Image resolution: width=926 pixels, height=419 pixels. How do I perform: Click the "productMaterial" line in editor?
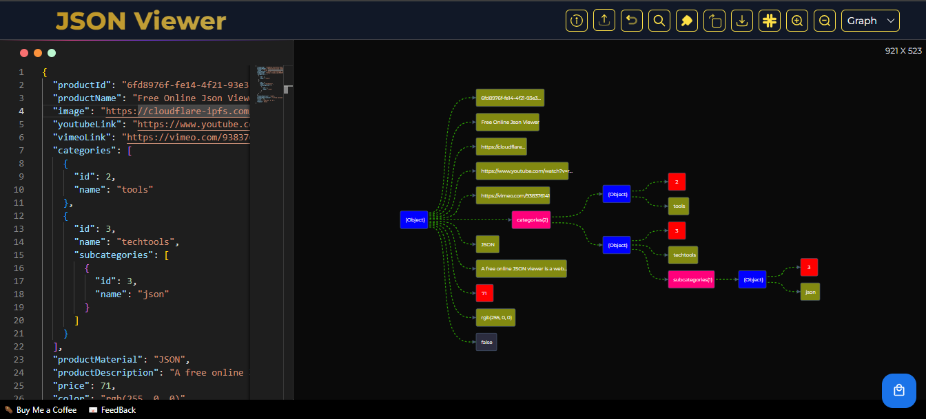click(x=121, y=359)
